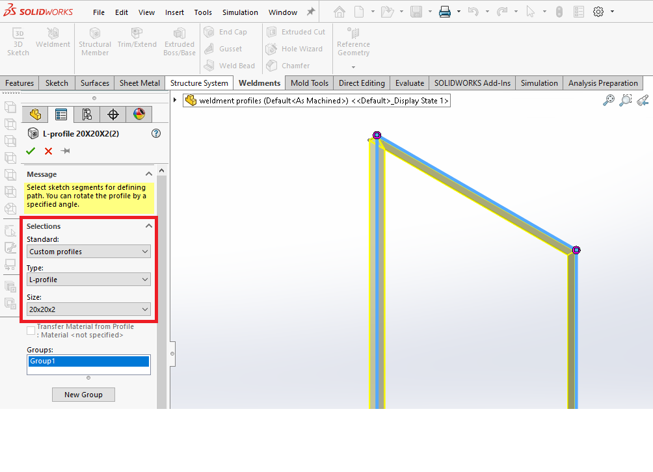Cancel with the red X icon
Image resolution: width=653 pixels, height=472 pixels.
pyautogui.click(x=48, y=151)
